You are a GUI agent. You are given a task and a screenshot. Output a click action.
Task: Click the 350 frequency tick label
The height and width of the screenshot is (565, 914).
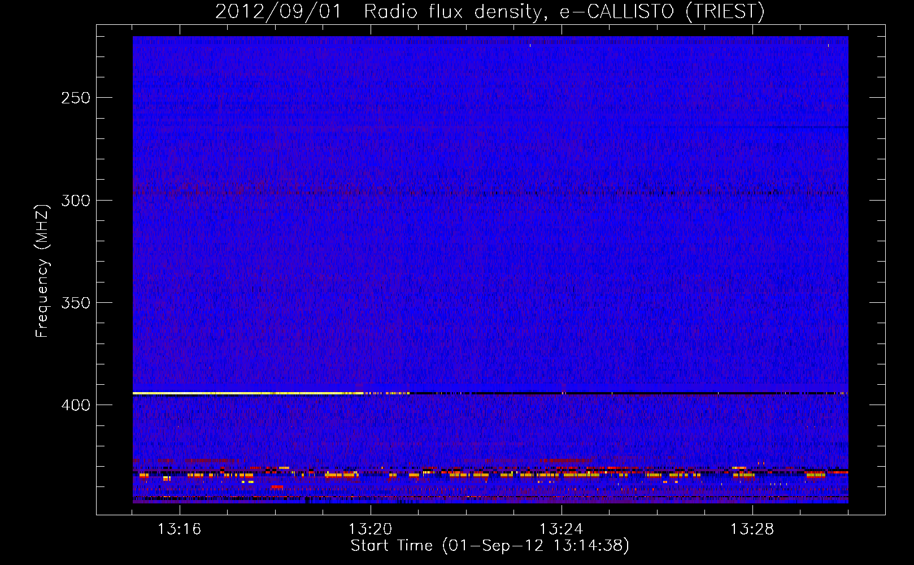(x=76, y=303)
